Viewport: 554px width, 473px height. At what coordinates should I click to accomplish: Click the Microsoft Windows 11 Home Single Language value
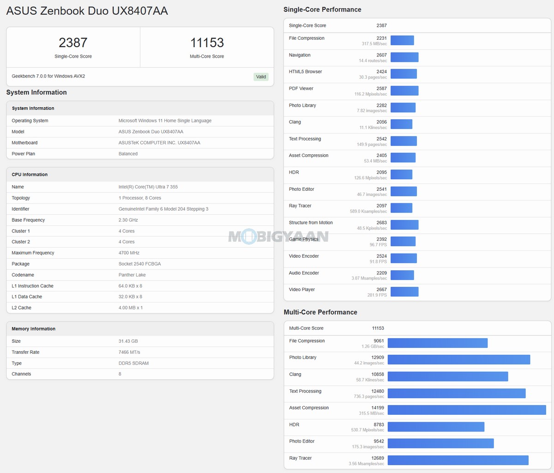click(165, 121)
